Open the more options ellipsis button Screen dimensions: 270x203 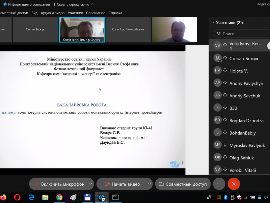[x=219, y=184]
